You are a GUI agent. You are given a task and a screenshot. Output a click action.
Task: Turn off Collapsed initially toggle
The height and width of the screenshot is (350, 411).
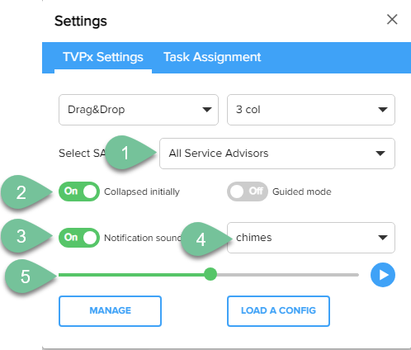[79, 192]
